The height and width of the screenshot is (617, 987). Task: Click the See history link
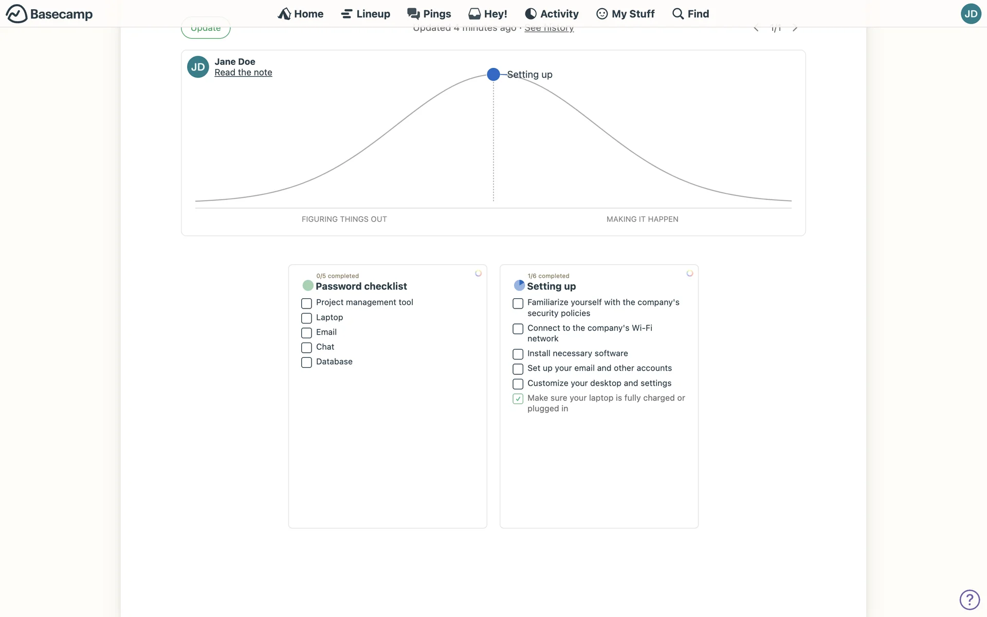point(549,29)
